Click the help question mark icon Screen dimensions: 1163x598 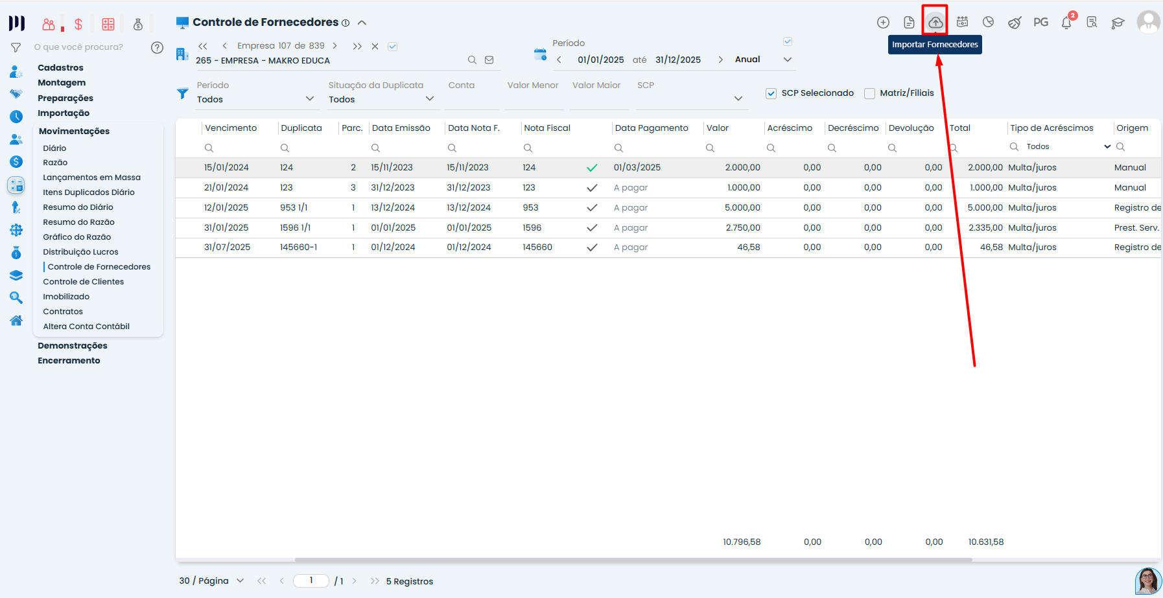click(x=157, y=47)
